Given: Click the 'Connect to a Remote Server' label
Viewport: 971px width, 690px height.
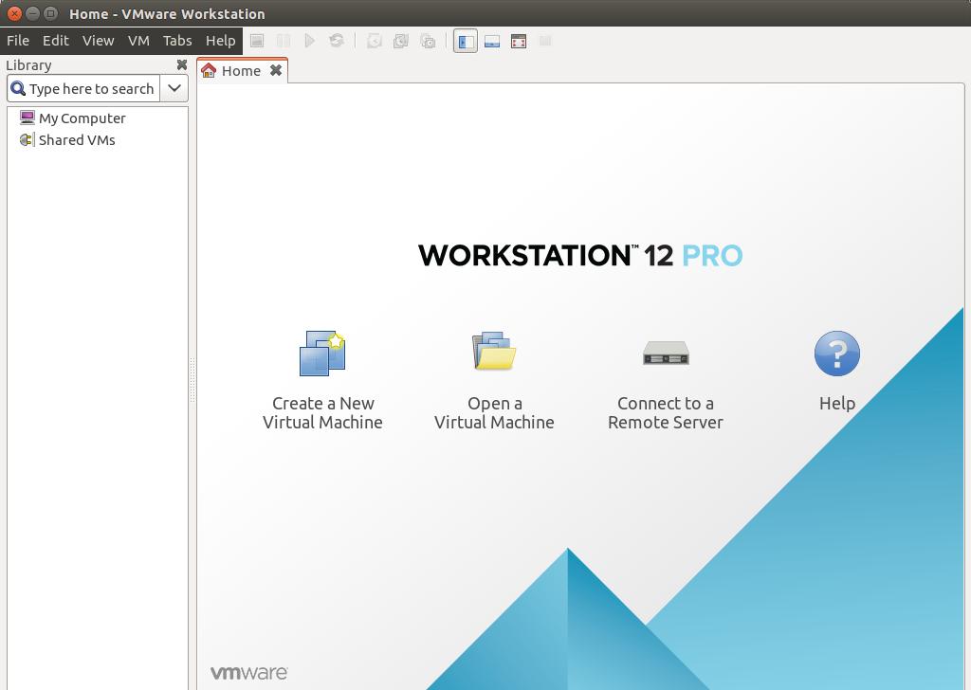Looking at the screenshot, I should pos(666,412).
